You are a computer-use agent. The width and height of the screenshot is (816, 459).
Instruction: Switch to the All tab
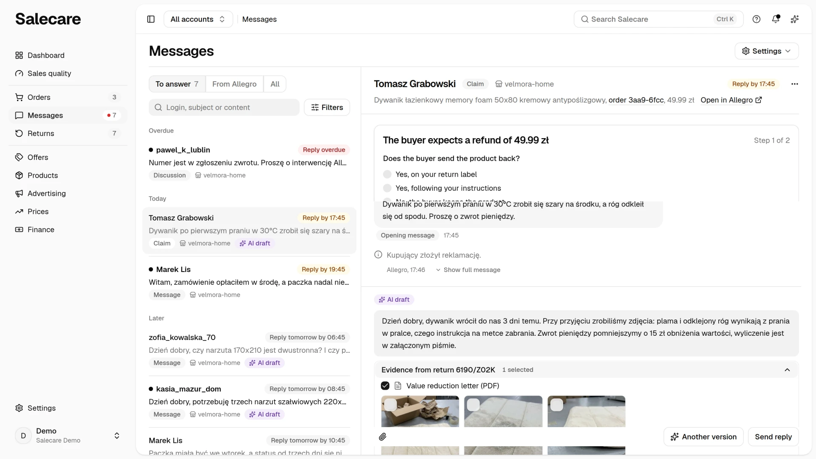[x=275, y=84]
